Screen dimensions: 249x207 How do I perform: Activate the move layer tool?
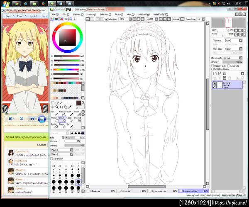53,107
